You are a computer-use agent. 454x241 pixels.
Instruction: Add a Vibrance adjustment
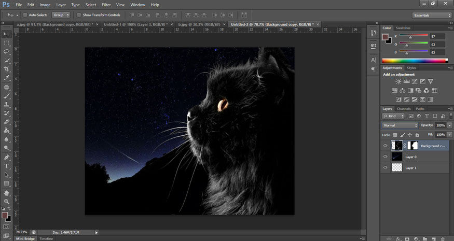pyautogui.click(x=431, y=81)
